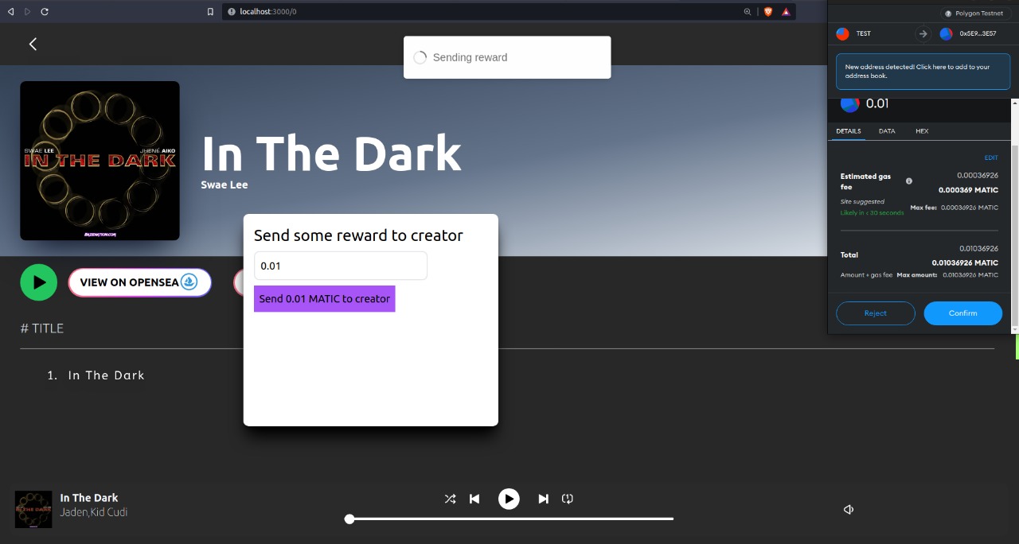
Task: Click the browser forward arrow
Action: coord(28,12)
